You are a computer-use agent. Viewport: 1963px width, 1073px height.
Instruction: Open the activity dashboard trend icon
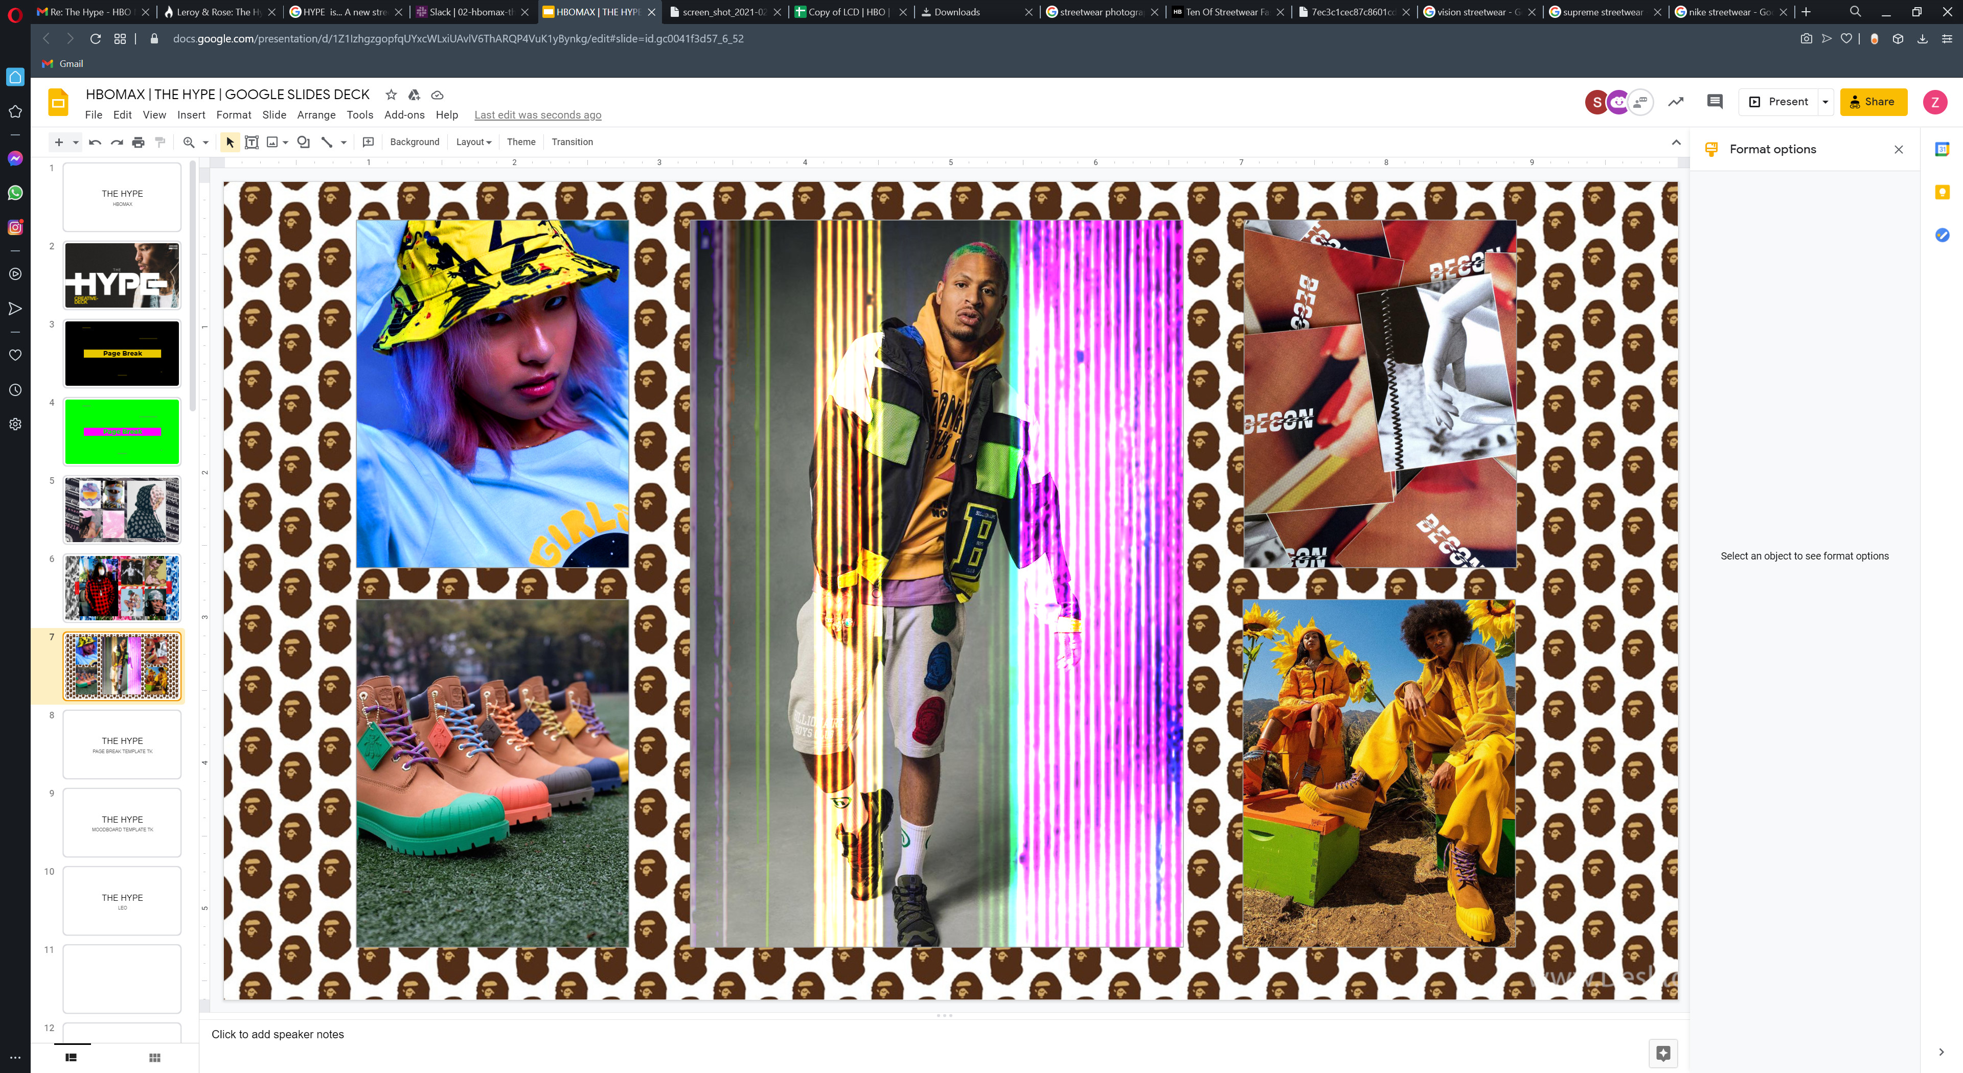(x=1676, y=101)
